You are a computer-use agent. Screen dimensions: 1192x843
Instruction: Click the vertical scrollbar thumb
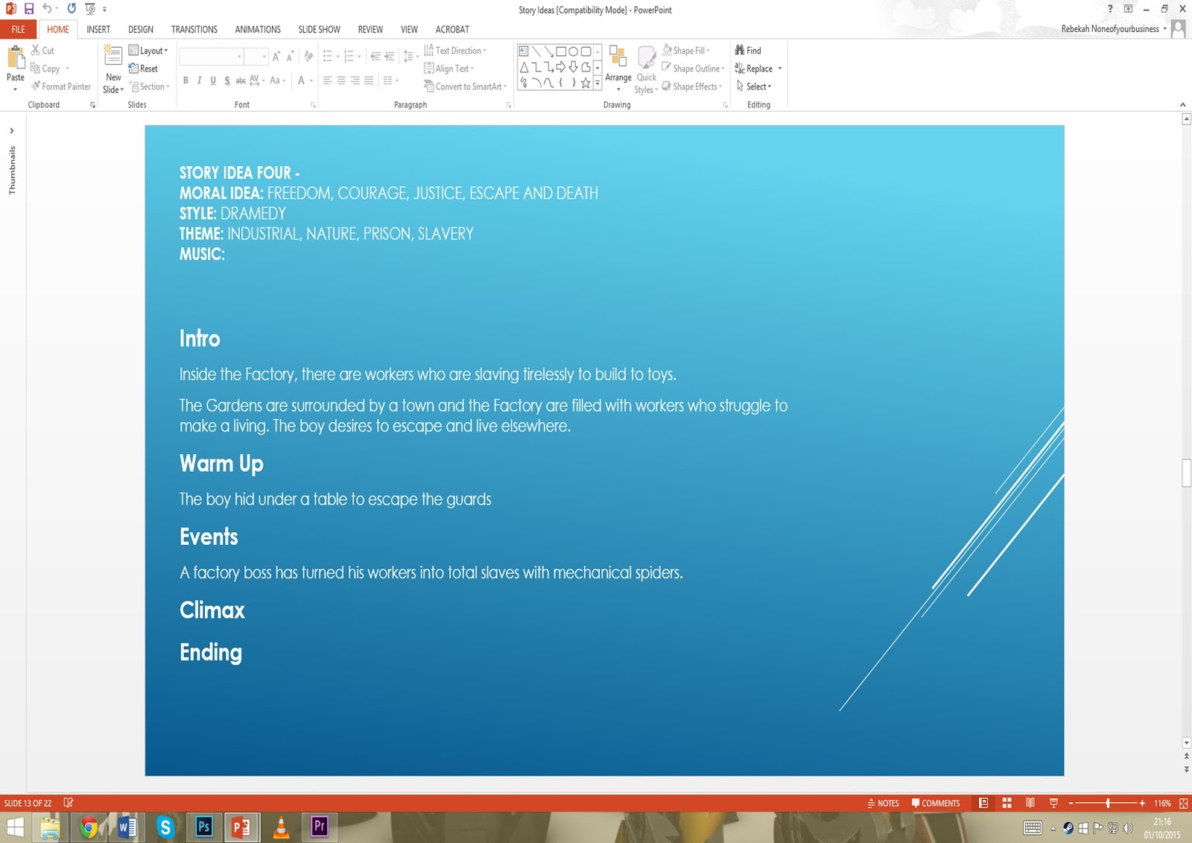click(x=1186, y=473)
